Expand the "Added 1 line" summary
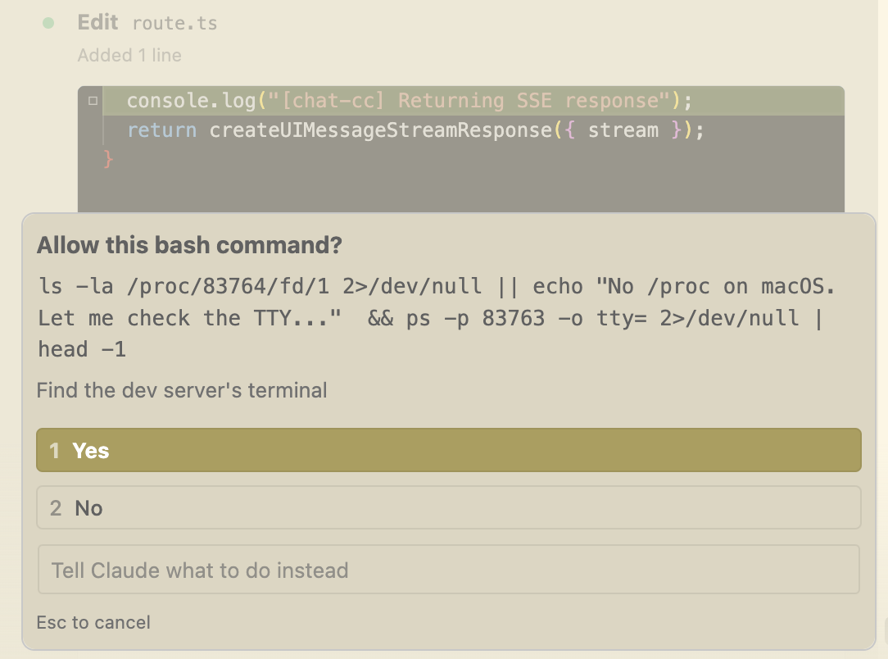The image size is (888, 659). 129,56
